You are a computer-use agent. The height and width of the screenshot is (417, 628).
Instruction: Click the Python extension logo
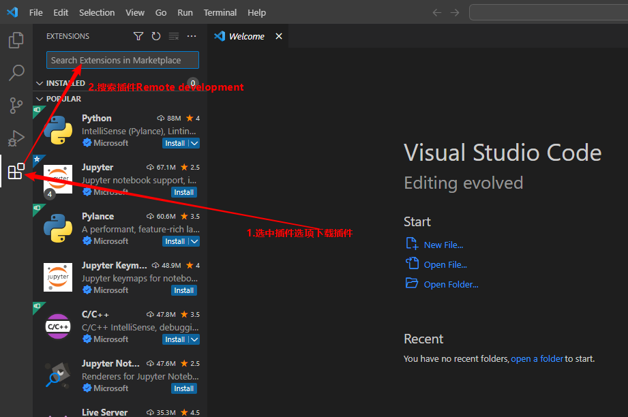pos(58,130)
